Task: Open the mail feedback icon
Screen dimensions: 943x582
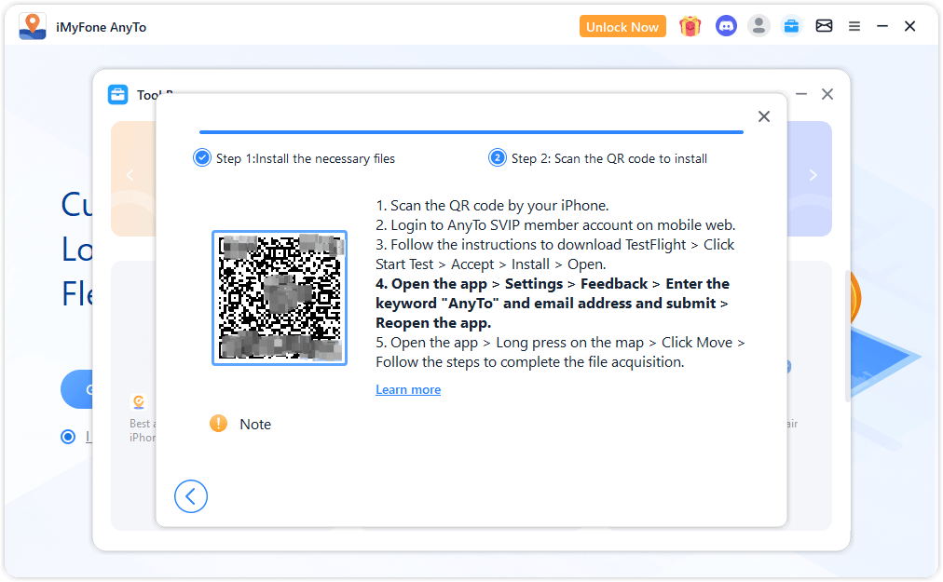Action: point(824,26)
